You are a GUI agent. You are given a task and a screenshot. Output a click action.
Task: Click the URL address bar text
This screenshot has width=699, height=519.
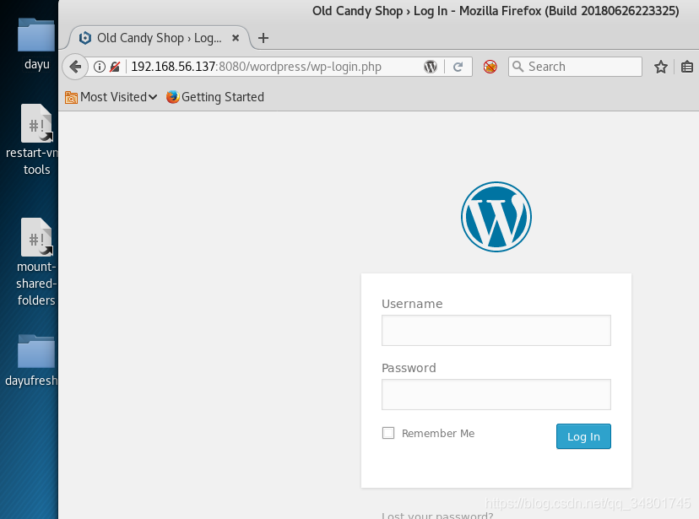tap(257, 67)
